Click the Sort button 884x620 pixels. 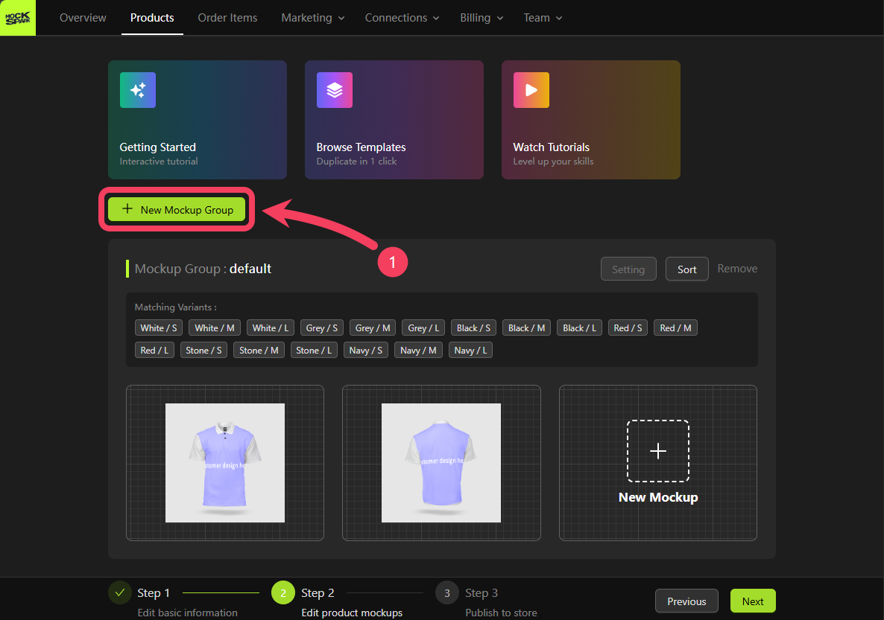click(686, 269)
